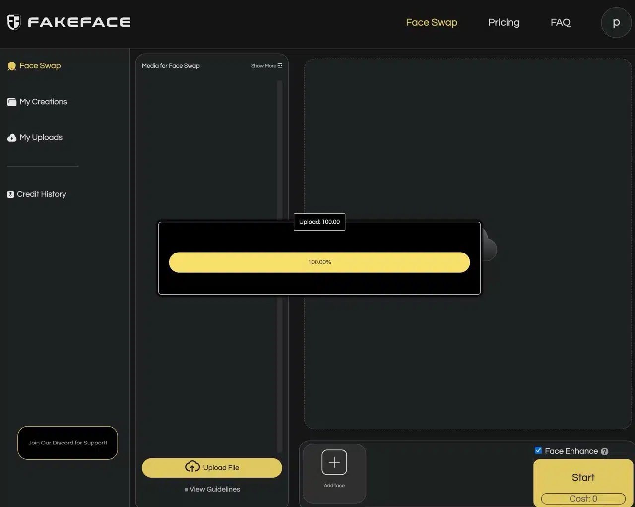Click the Add face plus icon
Viewport: 635px width, 507px height.
point(334,462)
